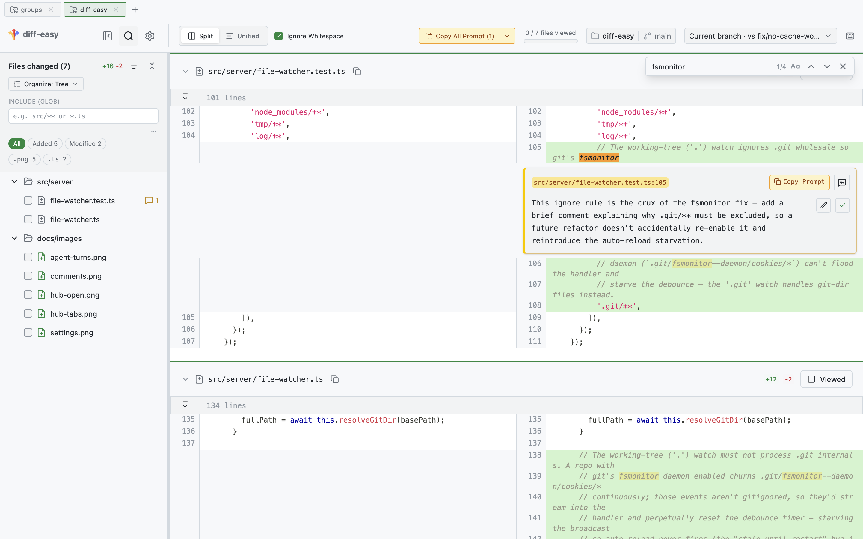
Task: Check the agent-turns.png file checkbox
Action: [28, 258]
